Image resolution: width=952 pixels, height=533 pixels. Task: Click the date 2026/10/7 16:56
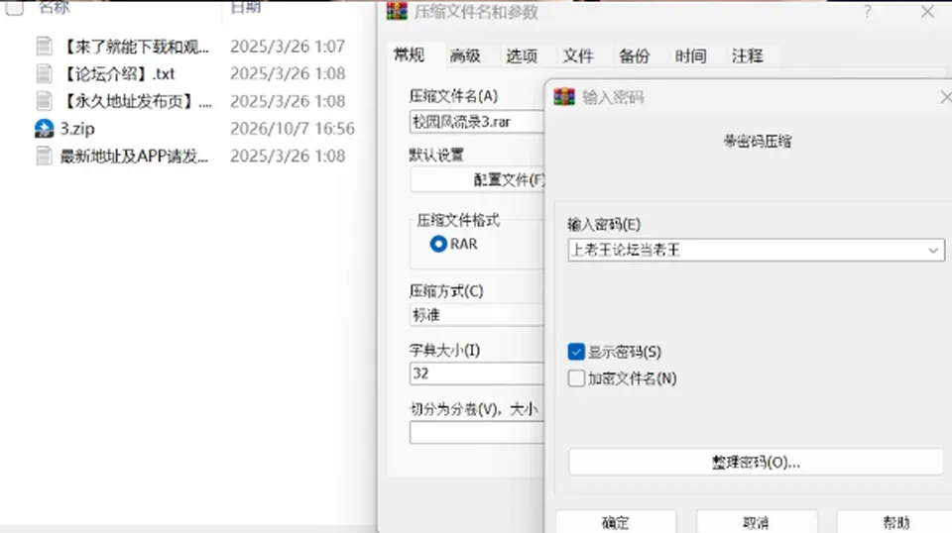click(292, 129)
